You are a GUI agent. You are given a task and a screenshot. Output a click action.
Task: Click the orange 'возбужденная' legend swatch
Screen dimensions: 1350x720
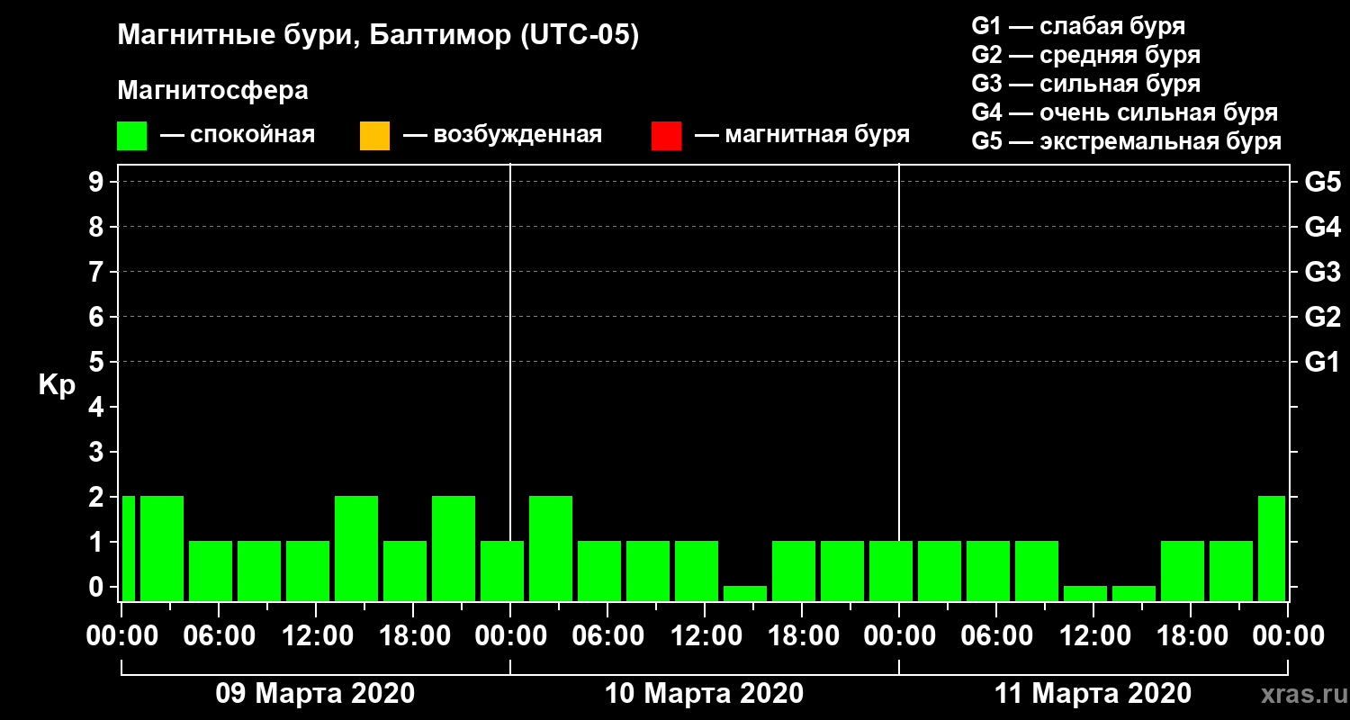tap(374, 136)
